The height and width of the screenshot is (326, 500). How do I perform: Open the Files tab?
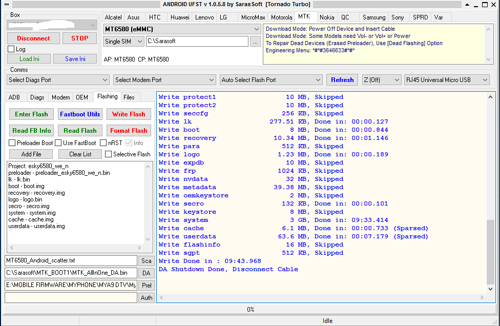click(x=129, y=97)
